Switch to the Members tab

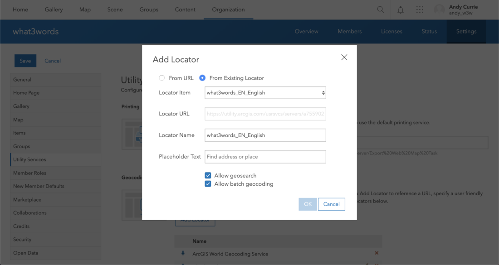click(350, 31)
